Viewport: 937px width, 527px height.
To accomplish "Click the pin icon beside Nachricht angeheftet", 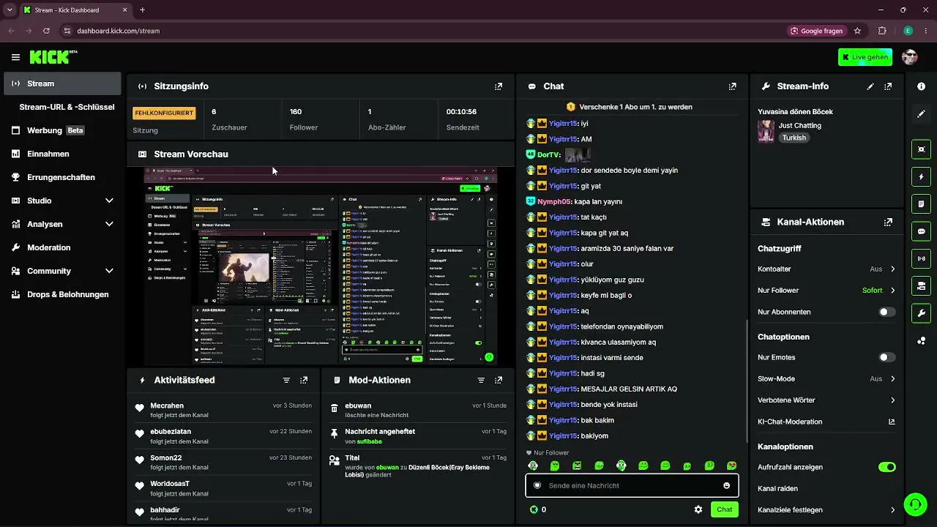I will pyautogui.click(x=335, y=435).
